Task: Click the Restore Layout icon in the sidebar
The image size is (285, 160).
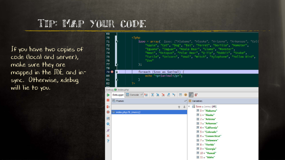Action: pyautogui.click(x=108, y=118)
